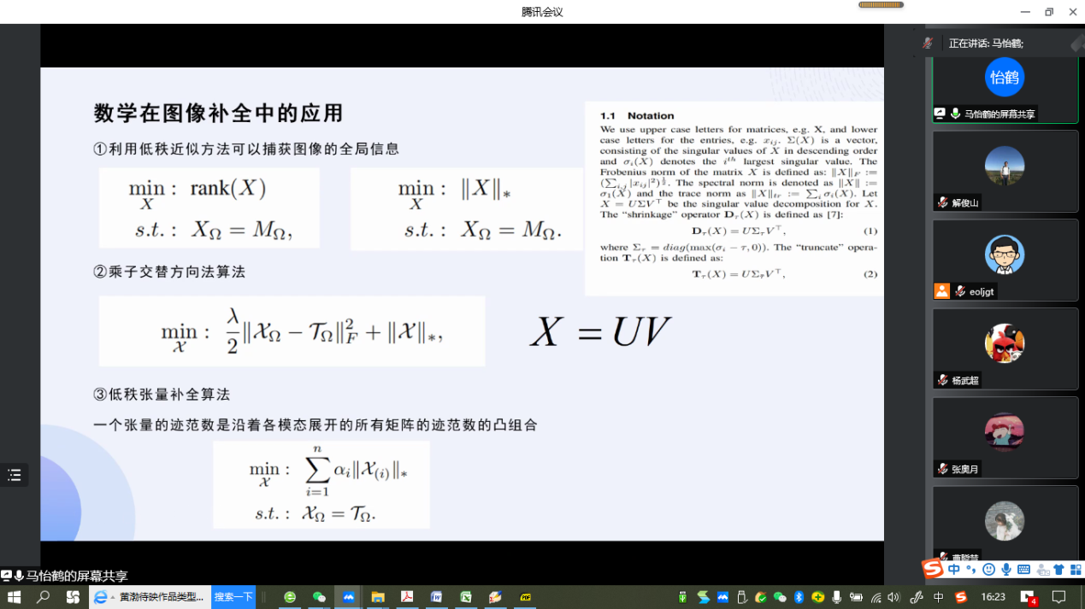The height and width of the screenshot is (609, 1085).
Task: Open Tencent Meeting in the taskbar
Action: (x=349, y=597)
